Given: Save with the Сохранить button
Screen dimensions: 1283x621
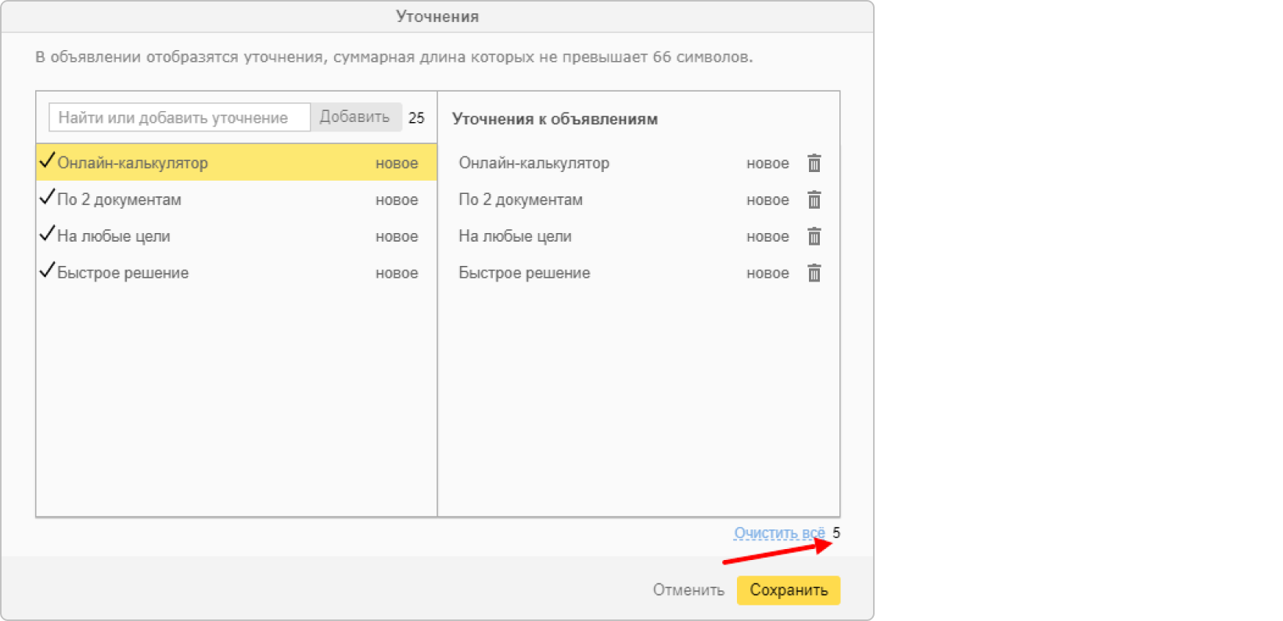Looking at the screenshot, I should [x=789, y=590].
